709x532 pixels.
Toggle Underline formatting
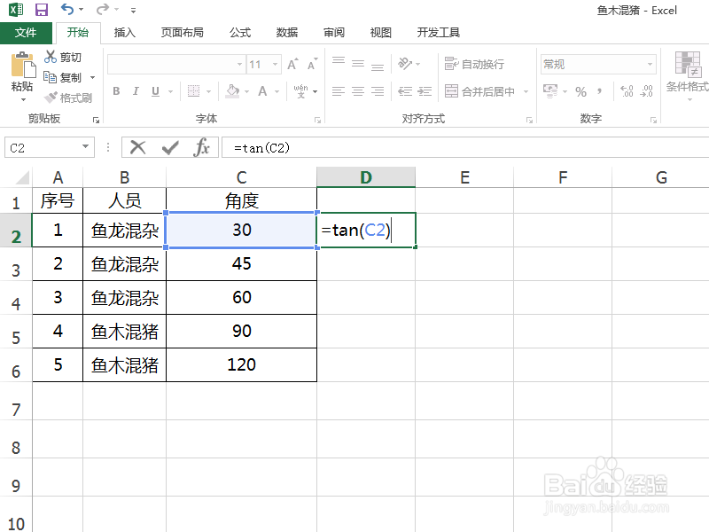click(x=156, y=91)
